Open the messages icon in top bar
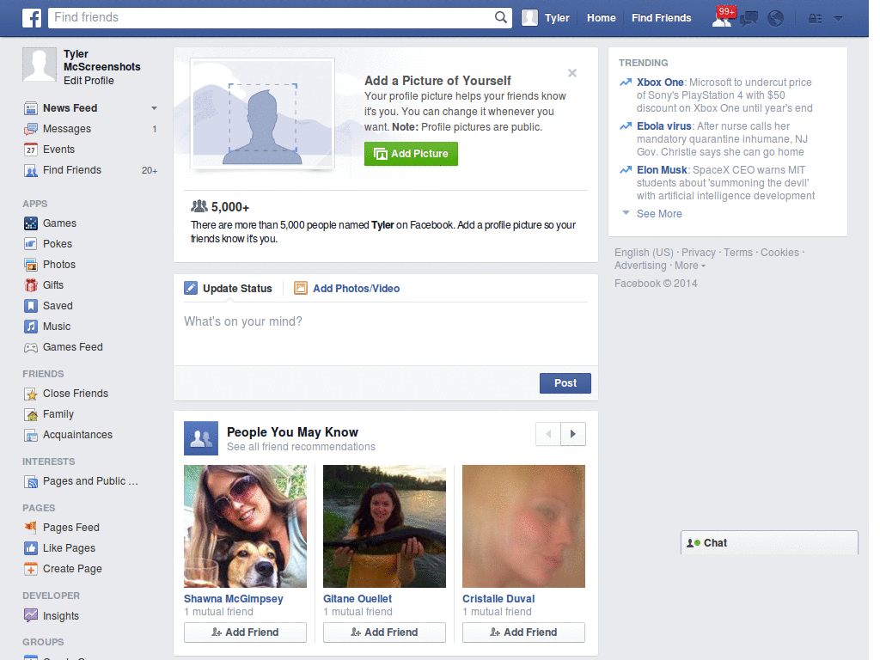This screenshot has width=880, height=660. coord(749,19)
